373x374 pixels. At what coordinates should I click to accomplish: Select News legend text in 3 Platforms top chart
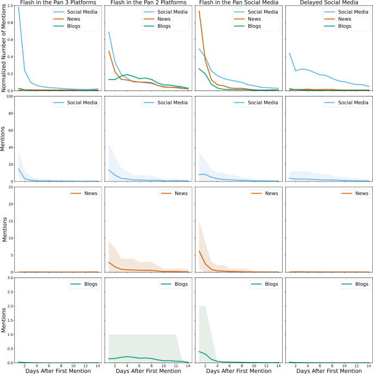[x=74, y=19]
